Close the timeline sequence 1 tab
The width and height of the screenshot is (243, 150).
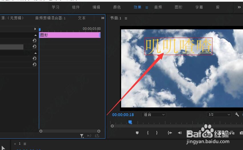pyautogui.click(x=15, y=144)
